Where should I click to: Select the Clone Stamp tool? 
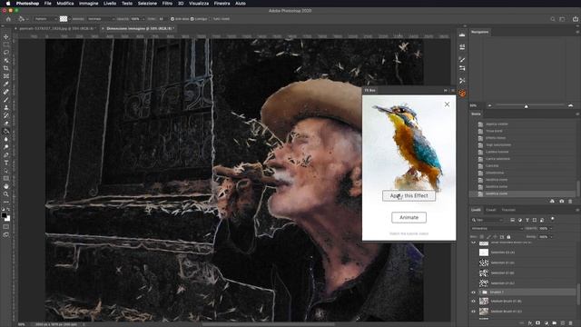[6, 107]
